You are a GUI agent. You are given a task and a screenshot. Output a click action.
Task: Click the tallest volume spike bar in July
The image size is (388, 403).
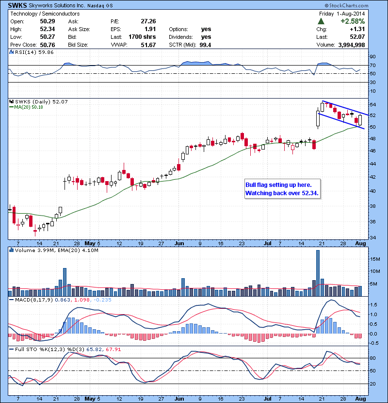pos(318,273)
